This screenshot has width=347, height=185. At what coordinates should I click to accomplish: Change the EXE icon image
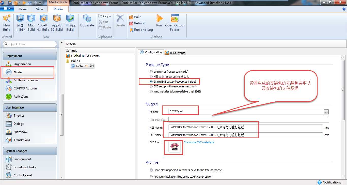click(x=175, y=147)
